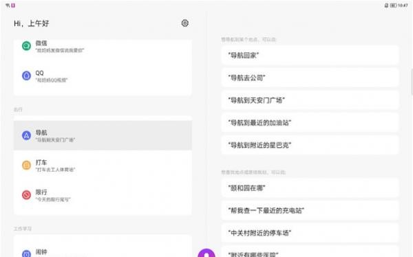413x257 pixels.
Task: Open settings via the gear icon
Action: [x=185, y=23]
